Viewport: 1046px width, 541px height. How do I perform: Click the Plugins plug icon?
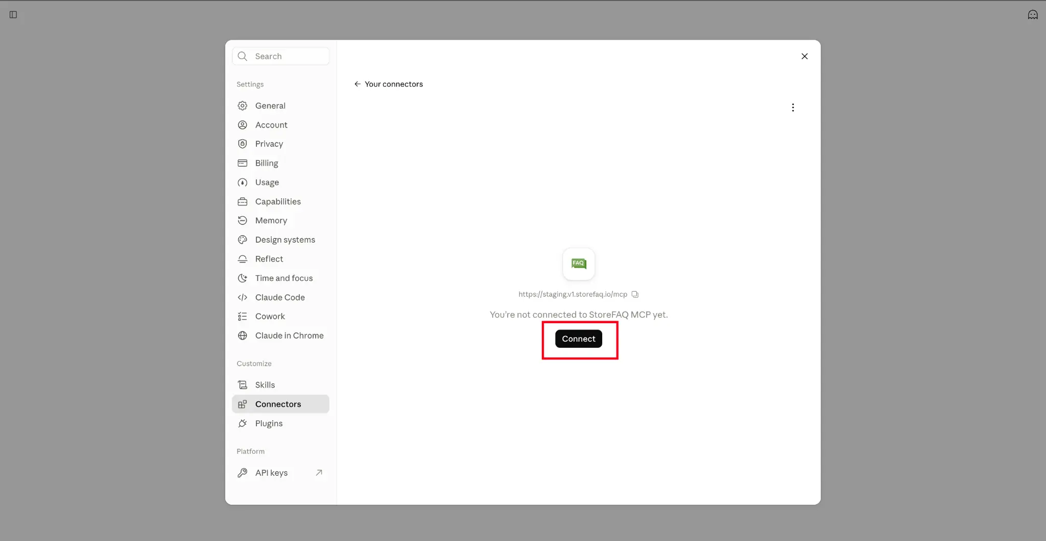(x=243, y=423)
